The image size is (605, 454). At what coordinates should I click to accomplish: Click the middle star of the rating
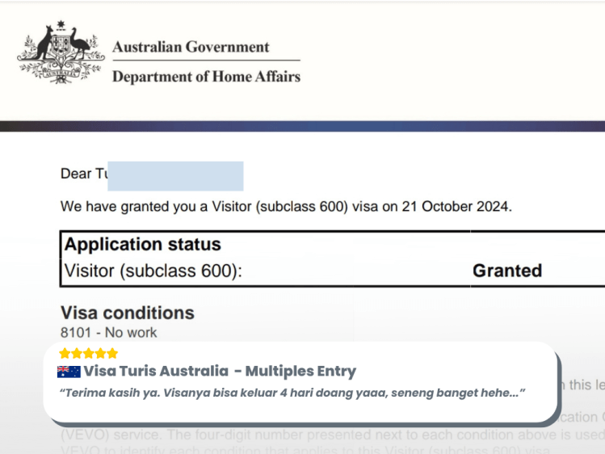(x=89, y=354)
